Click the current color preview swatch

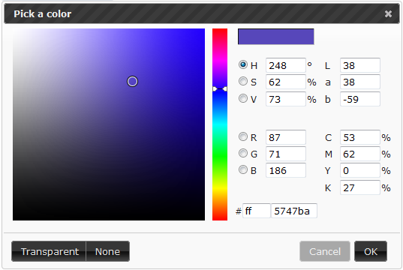coord(275,37)
